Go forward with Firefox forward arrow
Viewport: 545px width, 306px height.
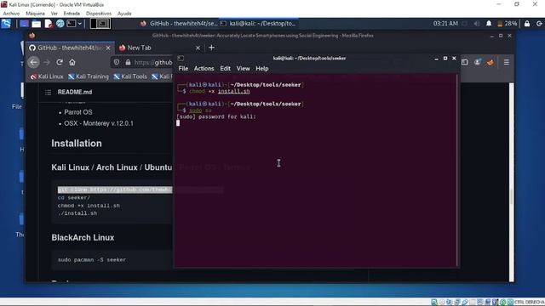[47, 62]
